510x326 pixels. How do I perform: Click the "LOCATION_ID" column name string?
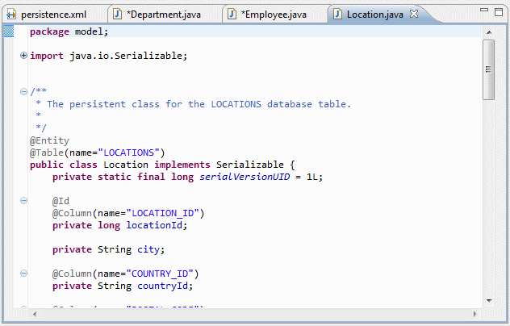pyautogui.click(x=162, y=213)
